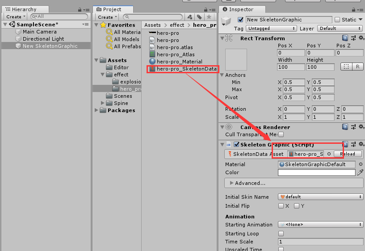Enable Initial Flip Y checkbox

click(x=297, y=206)
